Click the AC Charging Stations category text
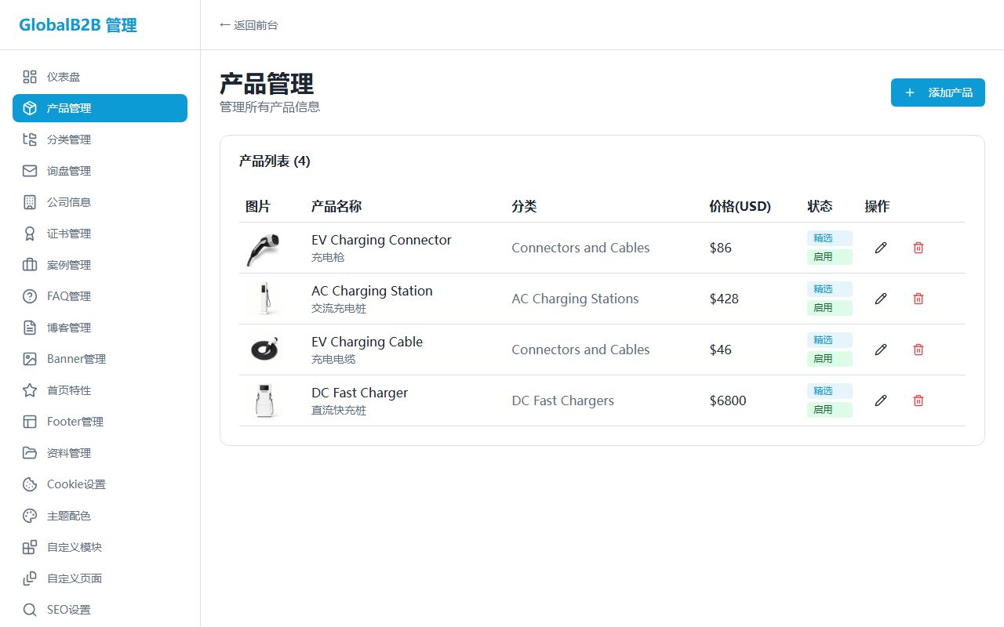Viewport: 1004px width, 627px height. [575, 299]
